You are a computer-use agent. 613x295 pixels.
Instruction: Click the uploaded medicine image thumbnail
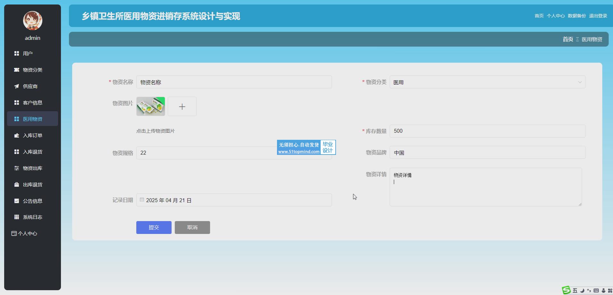[x=151, y=106]
